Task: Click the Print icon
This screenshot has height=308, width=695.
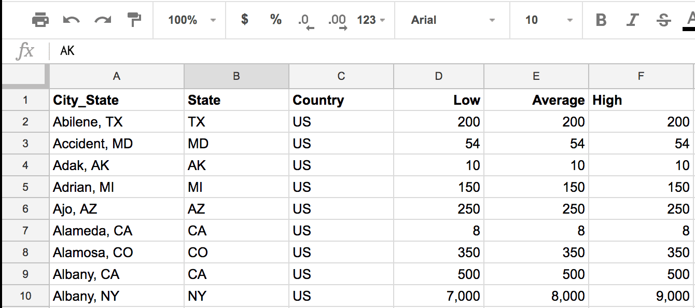Action: point(40,20)
